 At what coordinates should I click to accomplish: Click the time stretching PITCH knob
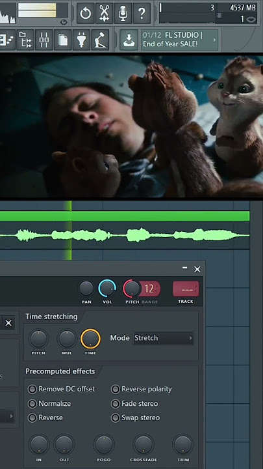(39, 339)
